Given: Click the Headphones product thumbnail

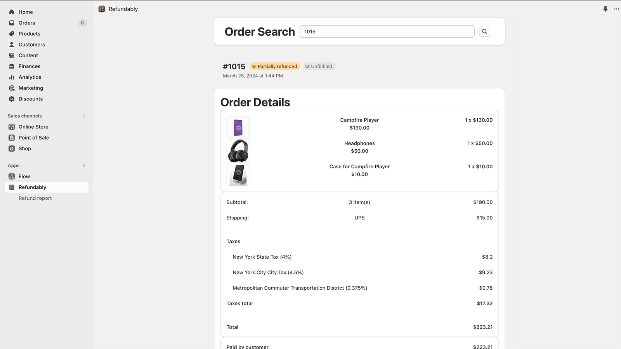Looking at the screenshot, I should tap(238, 151).
